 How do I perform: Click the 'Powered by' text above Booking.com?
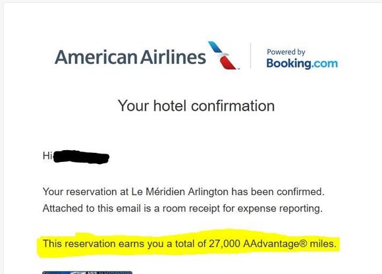coord(286,52)
